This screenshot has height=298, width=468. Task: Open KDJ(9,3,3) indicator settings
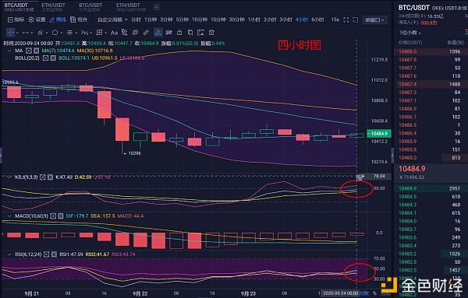[x=43, y=177]
